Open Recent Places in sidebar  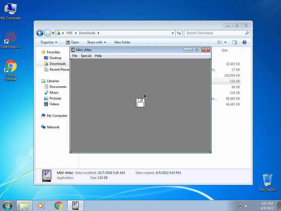tap(59, 70)
